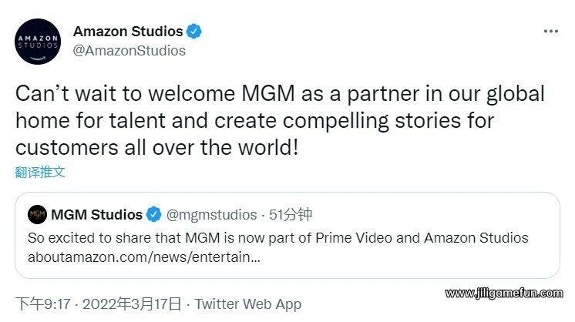Open the MGM Studios display name
The image size is (575, 322).
point(96,214)
